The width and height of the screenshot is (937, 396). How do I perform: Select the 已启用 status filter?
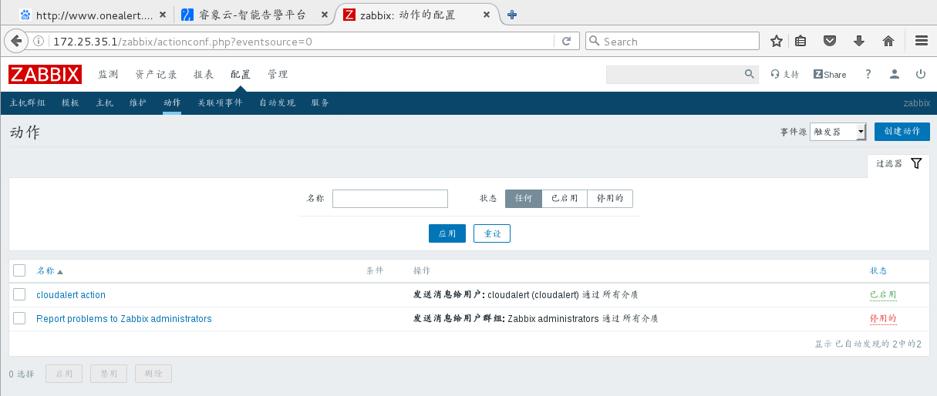tap(565, 199)
